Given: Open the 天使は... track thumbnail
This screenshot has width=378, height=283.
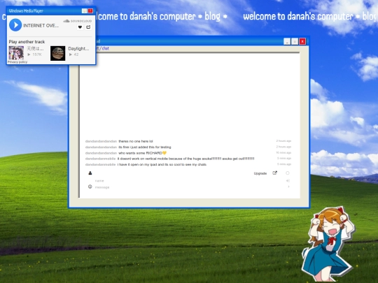Looking at the screenshot, I should pyautogui.click(x=16, y=53).
